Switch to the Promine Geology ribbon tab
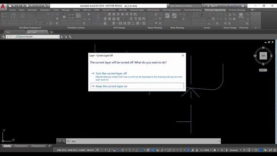Screen dimensions: 277x156 click(x=237, y=10)
